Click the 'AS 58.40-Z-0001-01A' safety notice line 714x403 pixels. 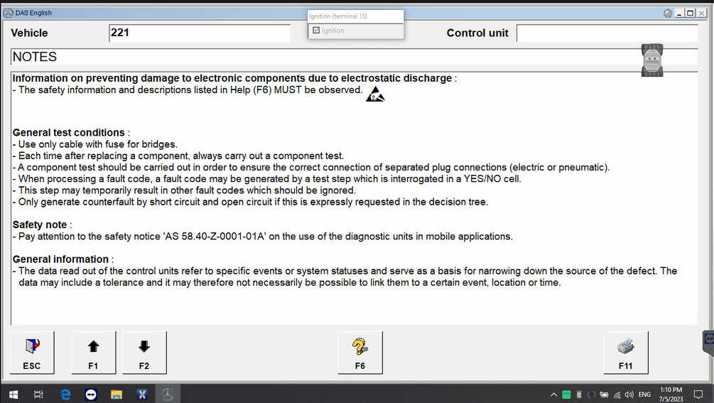tap(263, 237)
